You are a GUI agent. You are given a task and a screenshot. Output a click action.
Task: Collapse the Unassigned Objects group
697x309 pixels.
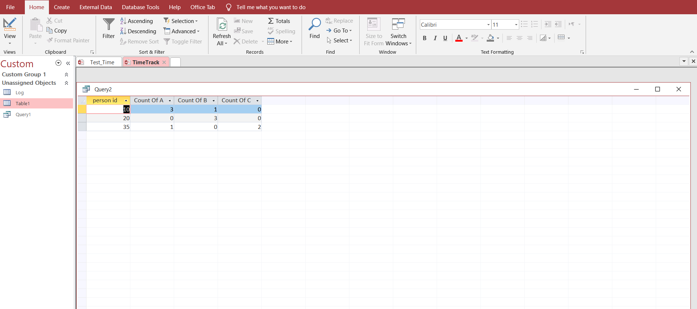pyautogui.click(x=66, y=83)
